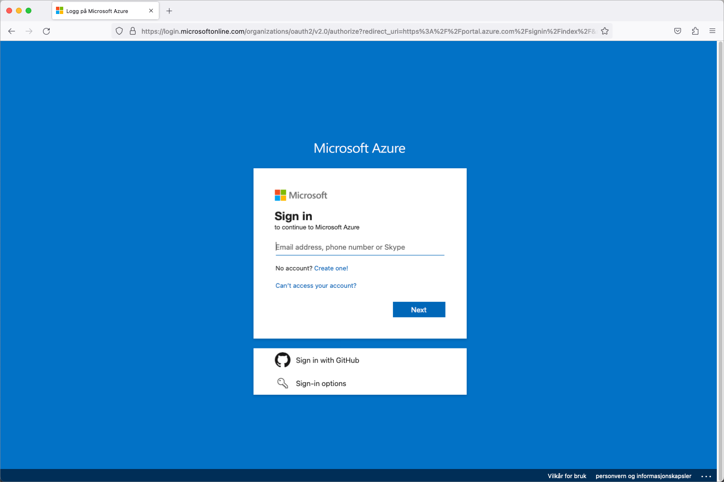Click the key icon for sign-in options

(282, 382)
